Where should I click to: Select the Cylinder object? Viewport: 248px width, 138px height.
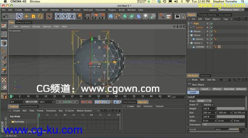[200, 47]
